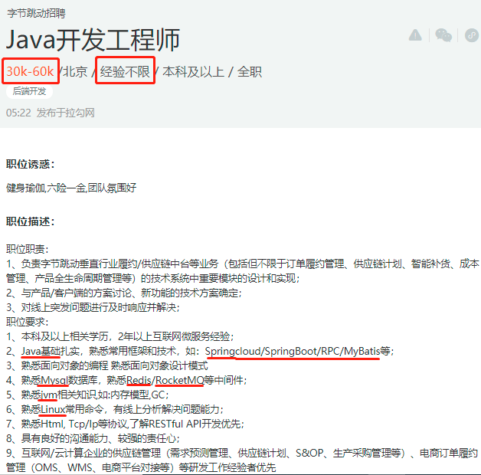481x475 pixels.
Task: Click the Springcloud/SpringBoot/RPC/MyBatis text
Action: pyautogui.click(x=293, y=351)
